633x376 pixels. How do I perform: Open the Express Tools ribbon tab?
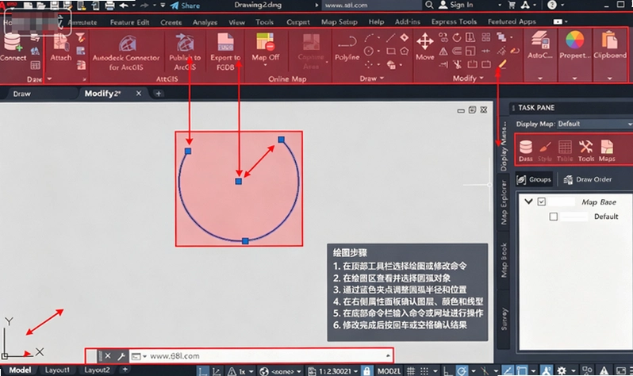point(454,21)
